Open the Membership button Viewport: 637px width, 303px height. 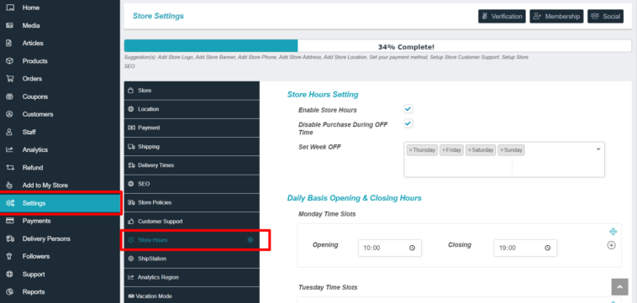point(556,16)
